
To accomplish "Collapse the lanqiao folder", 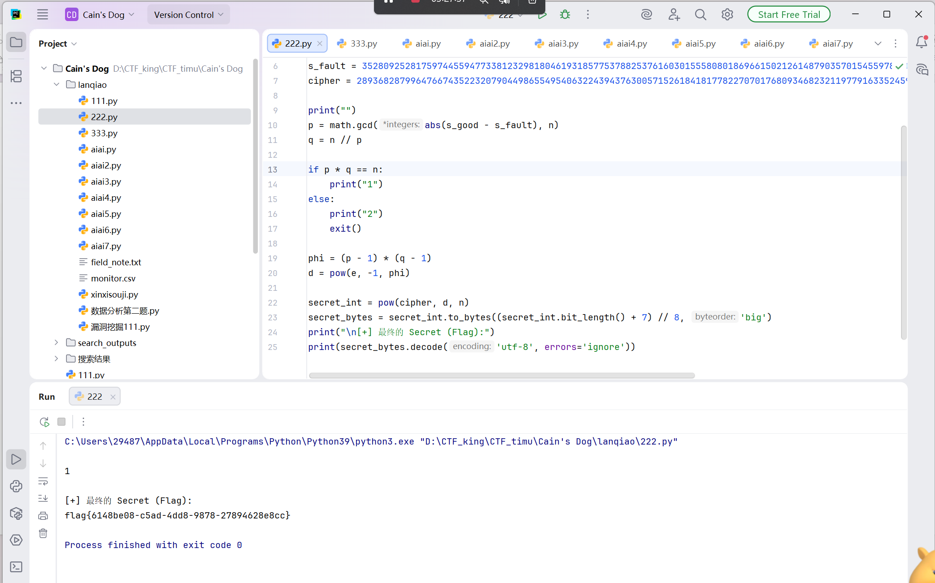I will [x=56, y=84].
